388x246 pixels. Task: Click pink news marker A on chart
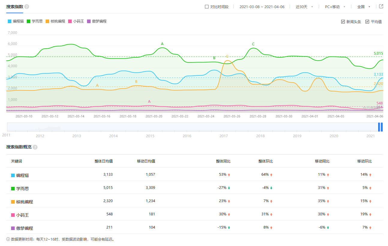[149, 102]
